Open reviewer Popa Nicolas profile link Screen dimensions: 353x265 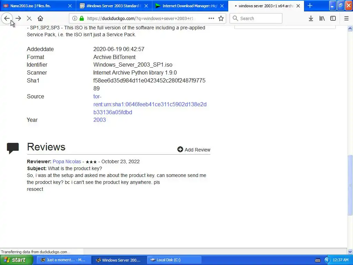coord(67,161)
